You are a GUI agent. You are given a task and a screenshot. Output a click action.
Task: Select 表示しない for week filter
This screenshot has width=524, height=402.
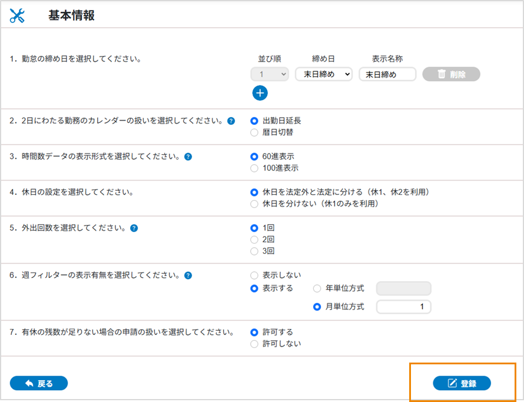pos(254,275)
